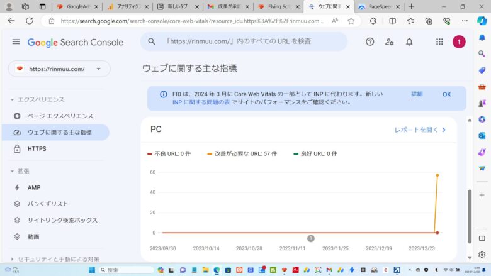Collapse the エクスペリエンス section
The image size is (491, 276).
(12, 100)
